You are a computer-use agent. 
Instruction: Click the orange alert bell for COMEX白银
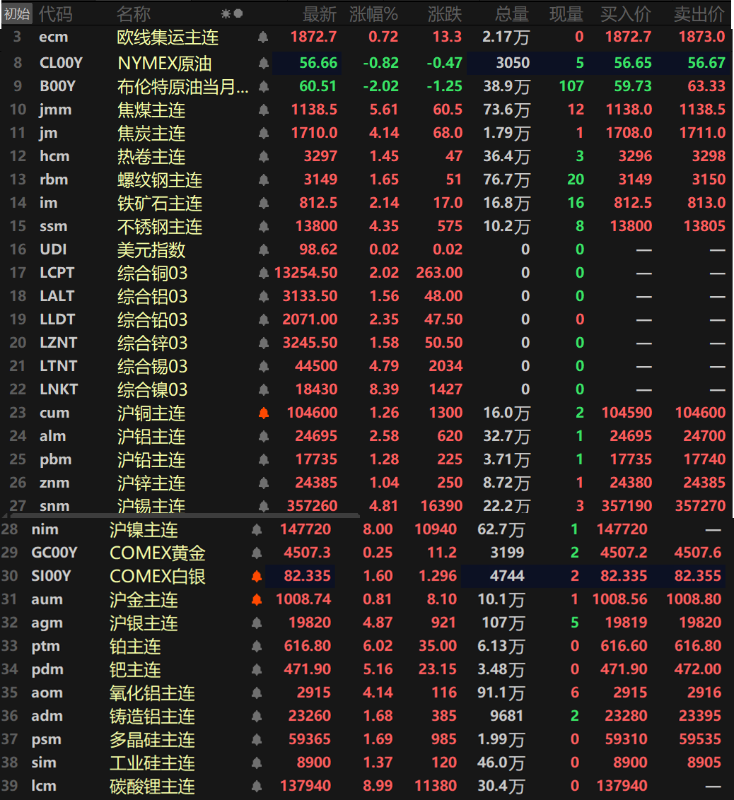(257, 577)
